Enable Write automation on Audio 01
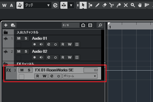Image resolution: width=153 pixels, height=102 pixels. click(x=70, y=44)
